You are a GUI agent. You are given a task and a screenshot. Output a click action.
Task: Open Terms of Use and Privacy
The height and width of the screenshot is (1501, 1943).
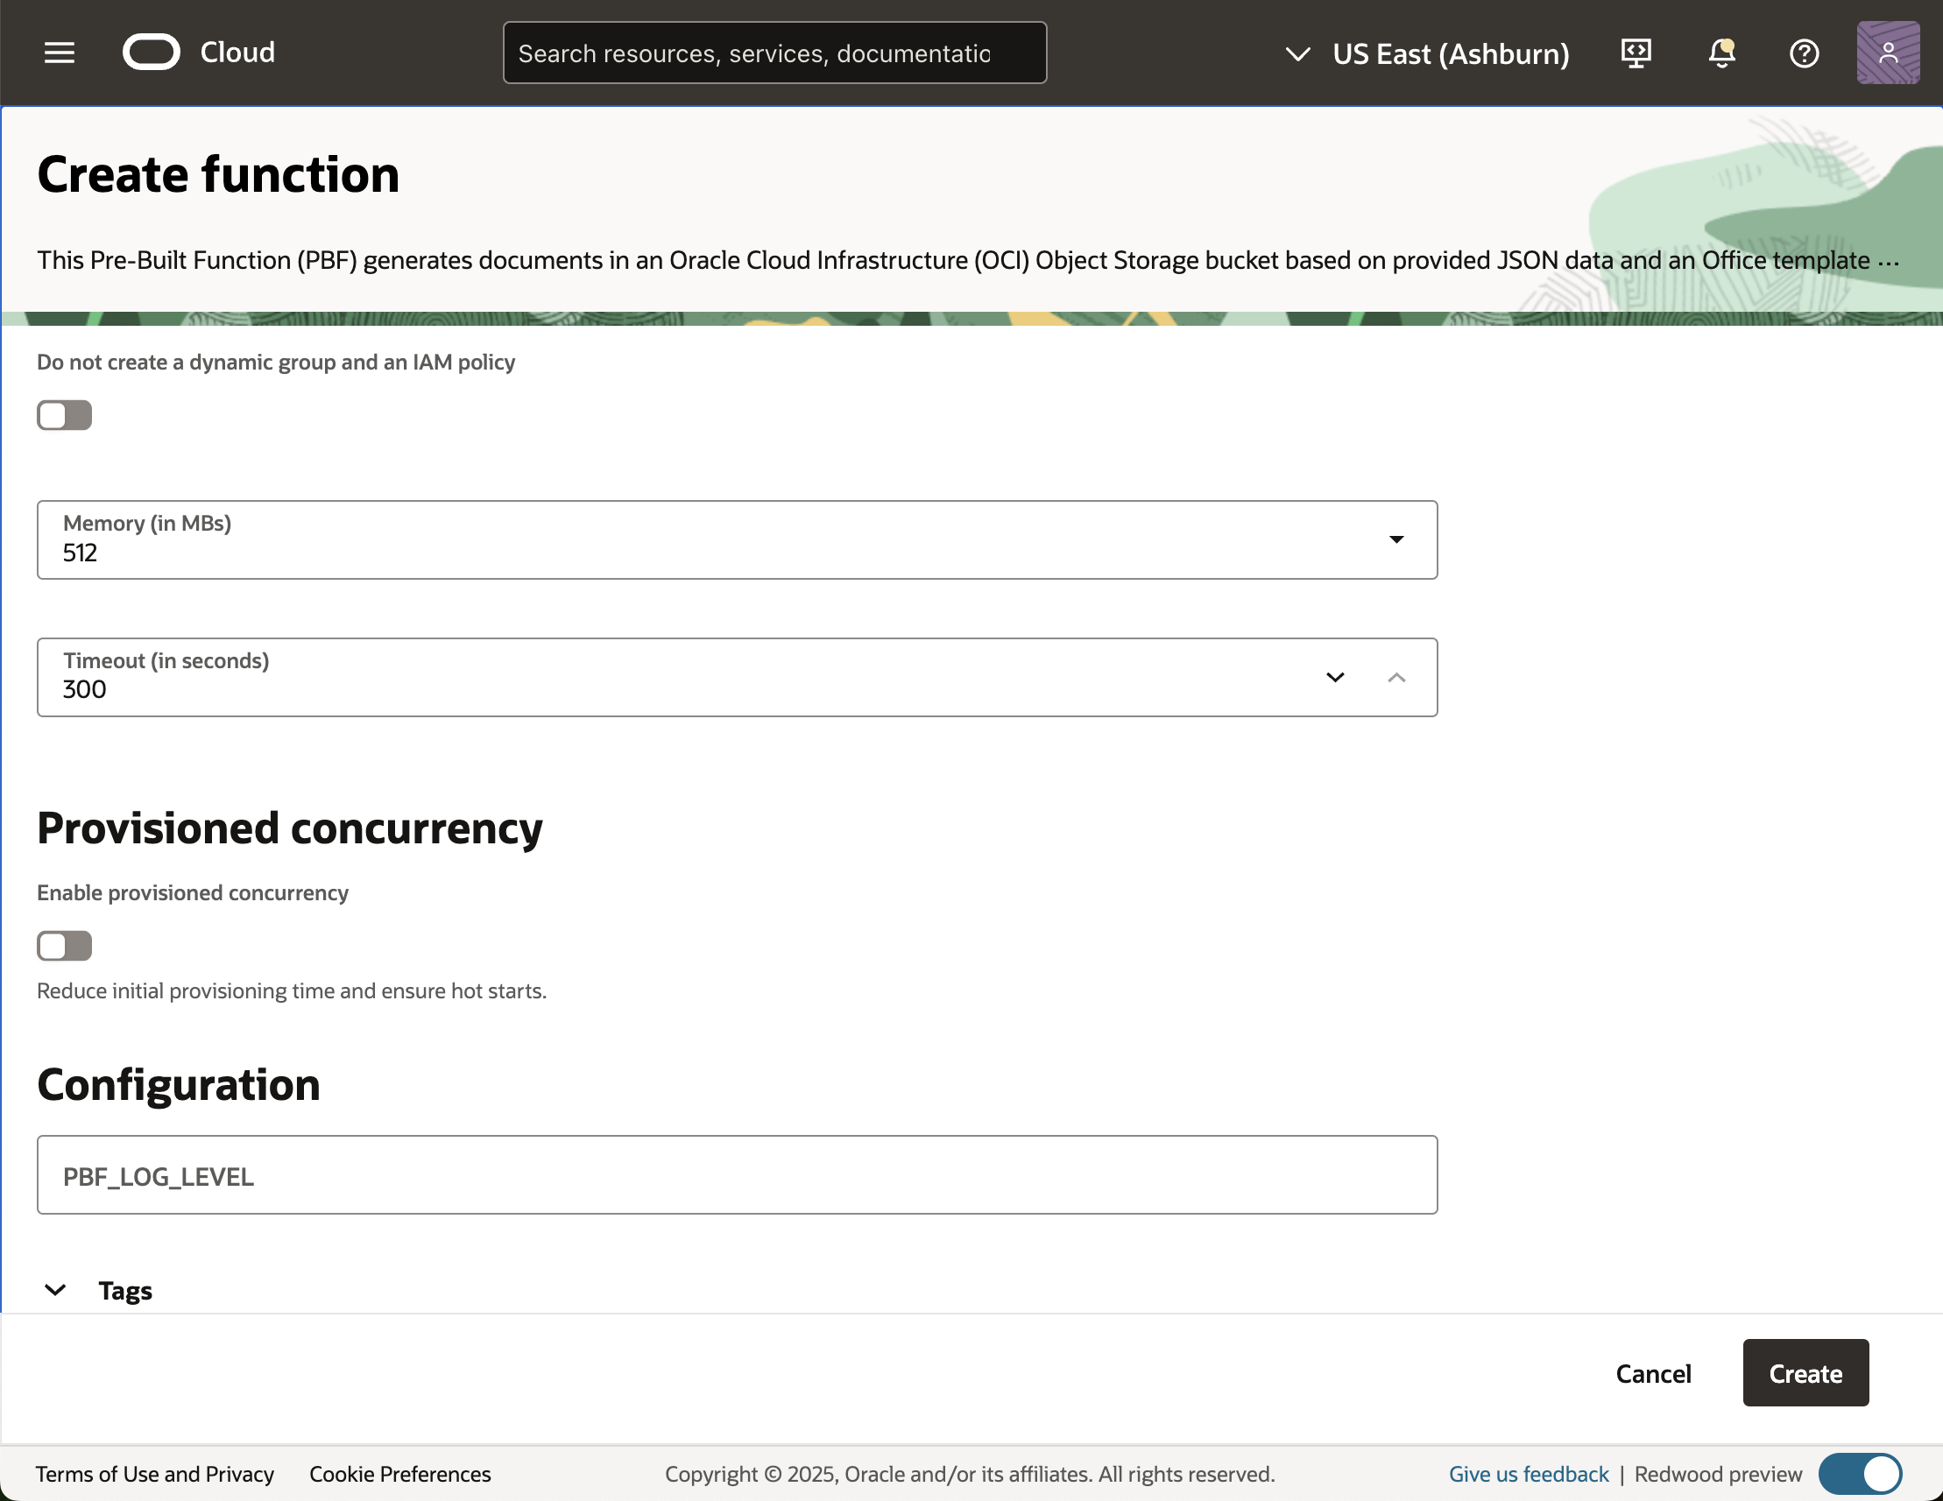tap(155, 1474)
